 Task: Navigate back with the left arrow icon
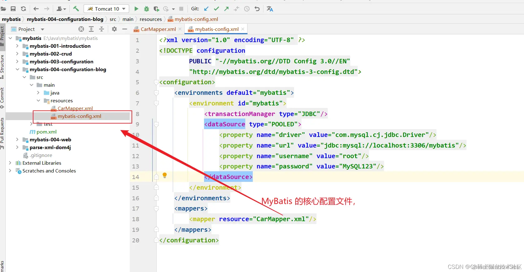click(x=36, y=9)
